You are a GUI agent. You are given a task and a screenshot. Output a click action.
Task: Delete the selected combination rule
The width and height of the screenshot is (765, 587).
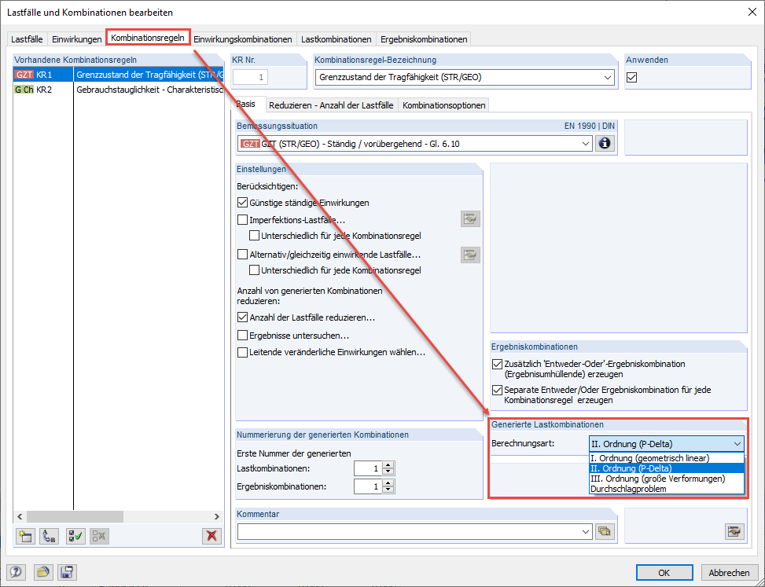(x=211, y=536)
